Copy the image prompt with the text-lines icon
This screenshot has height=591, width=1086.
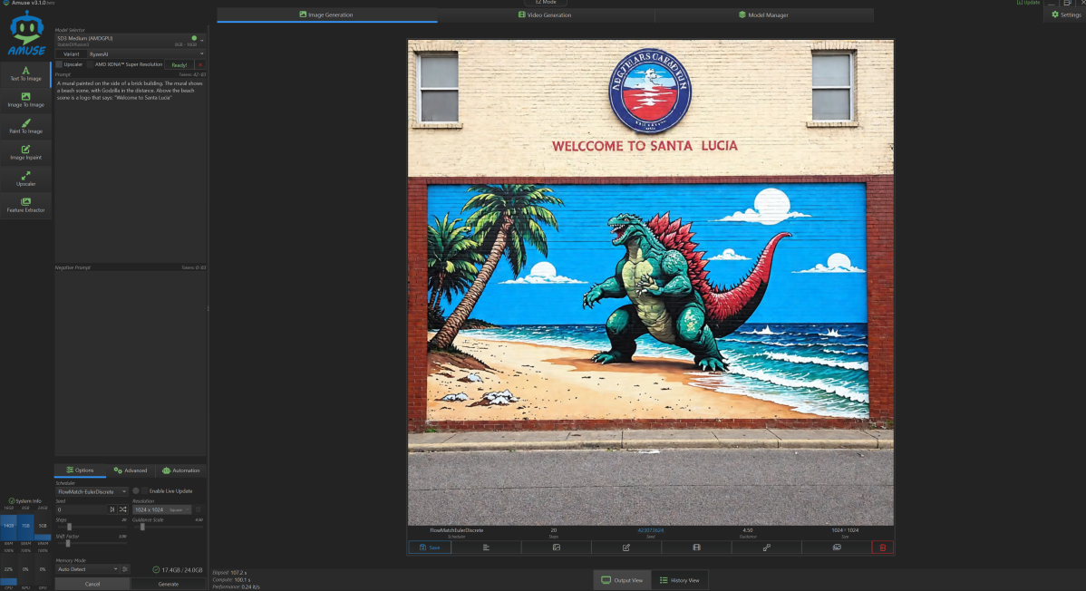click(486, 547)
